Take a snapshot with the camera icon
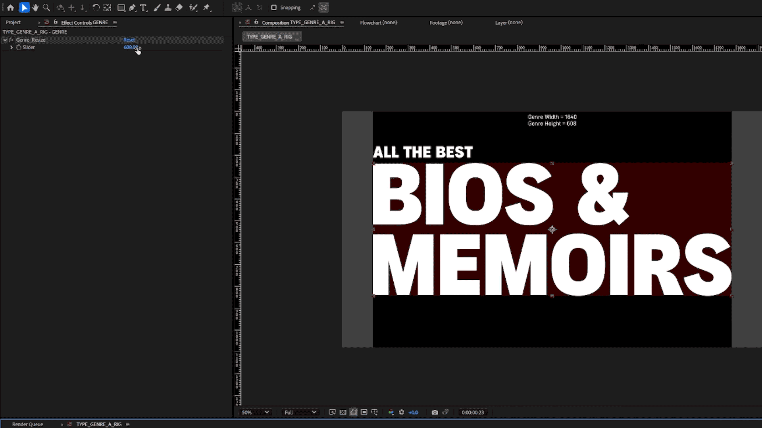762x428 pixels. pyautogui.click(x=435, y=413)
